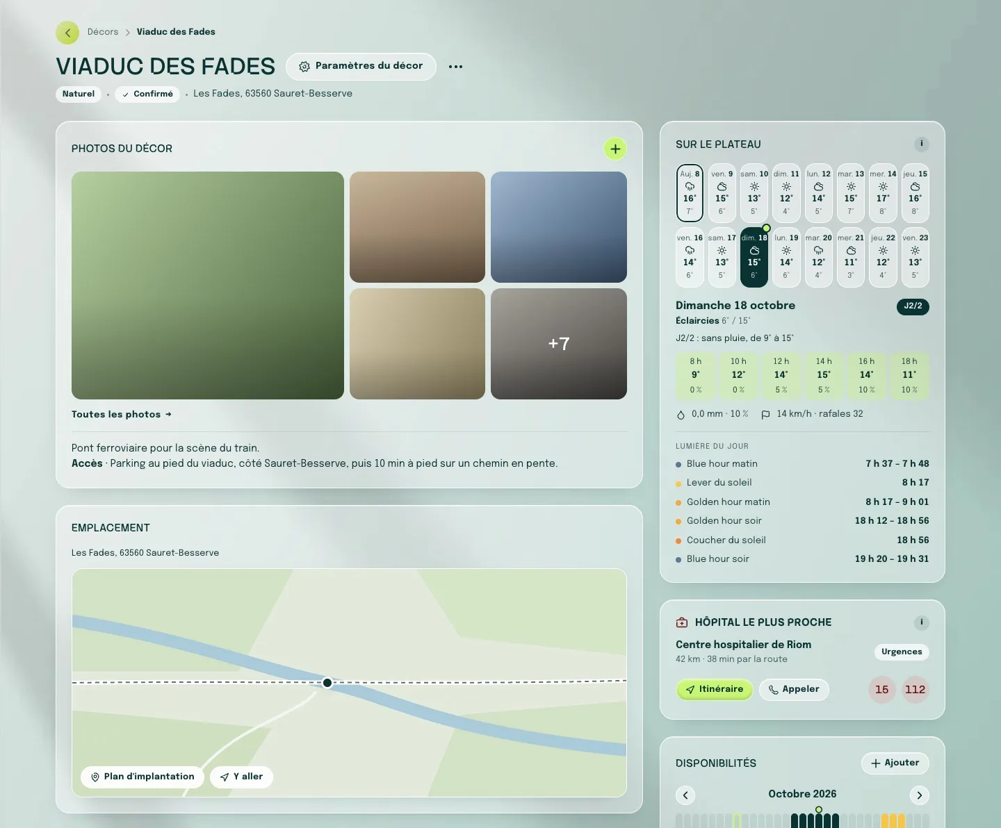
Task: Click the location marker on the map
Action: [327, 683]
